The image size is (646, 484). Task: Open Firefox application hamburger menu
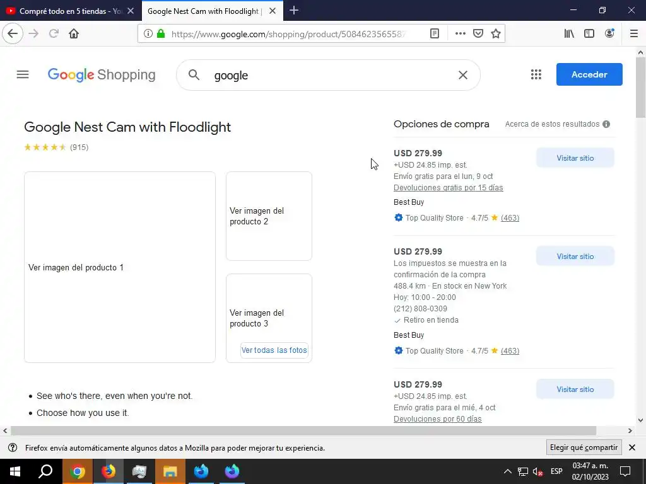coord(634,33)
